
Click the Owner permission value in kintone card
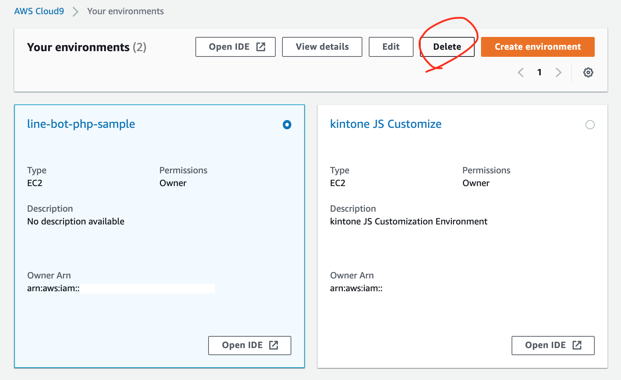[476, 183]
